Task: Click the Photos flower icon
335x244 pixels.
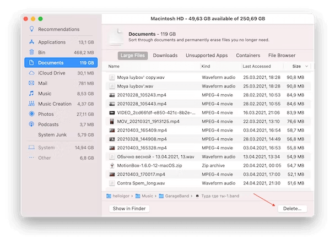Action: 31,114
